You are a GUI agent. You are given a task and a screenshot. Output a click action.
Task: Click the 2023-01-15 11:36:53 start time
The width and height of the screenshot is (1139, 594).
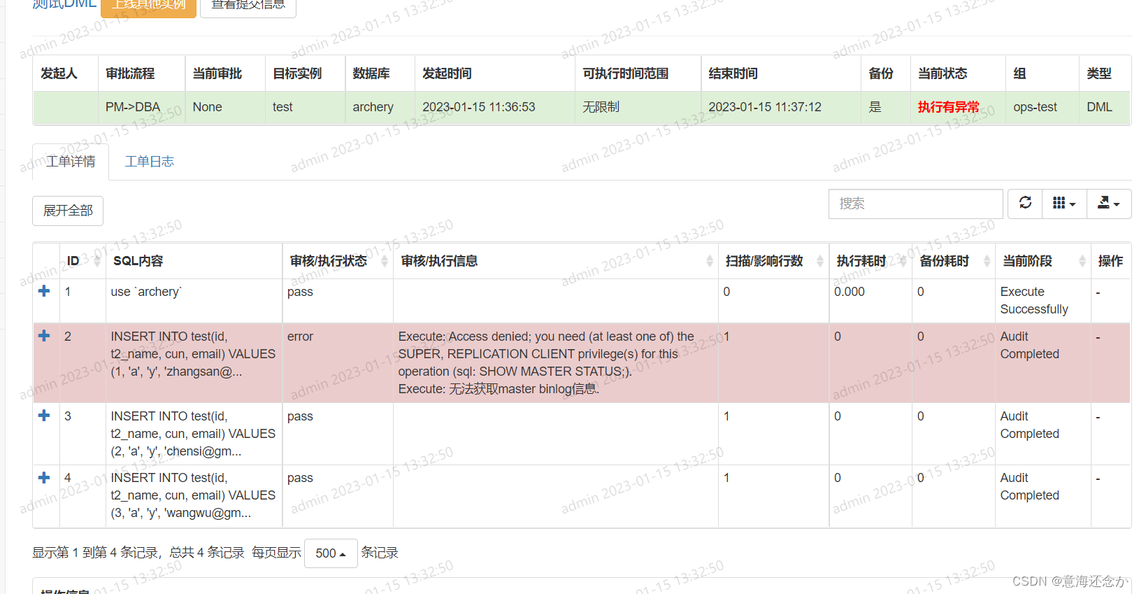click(x=479, y=107)
